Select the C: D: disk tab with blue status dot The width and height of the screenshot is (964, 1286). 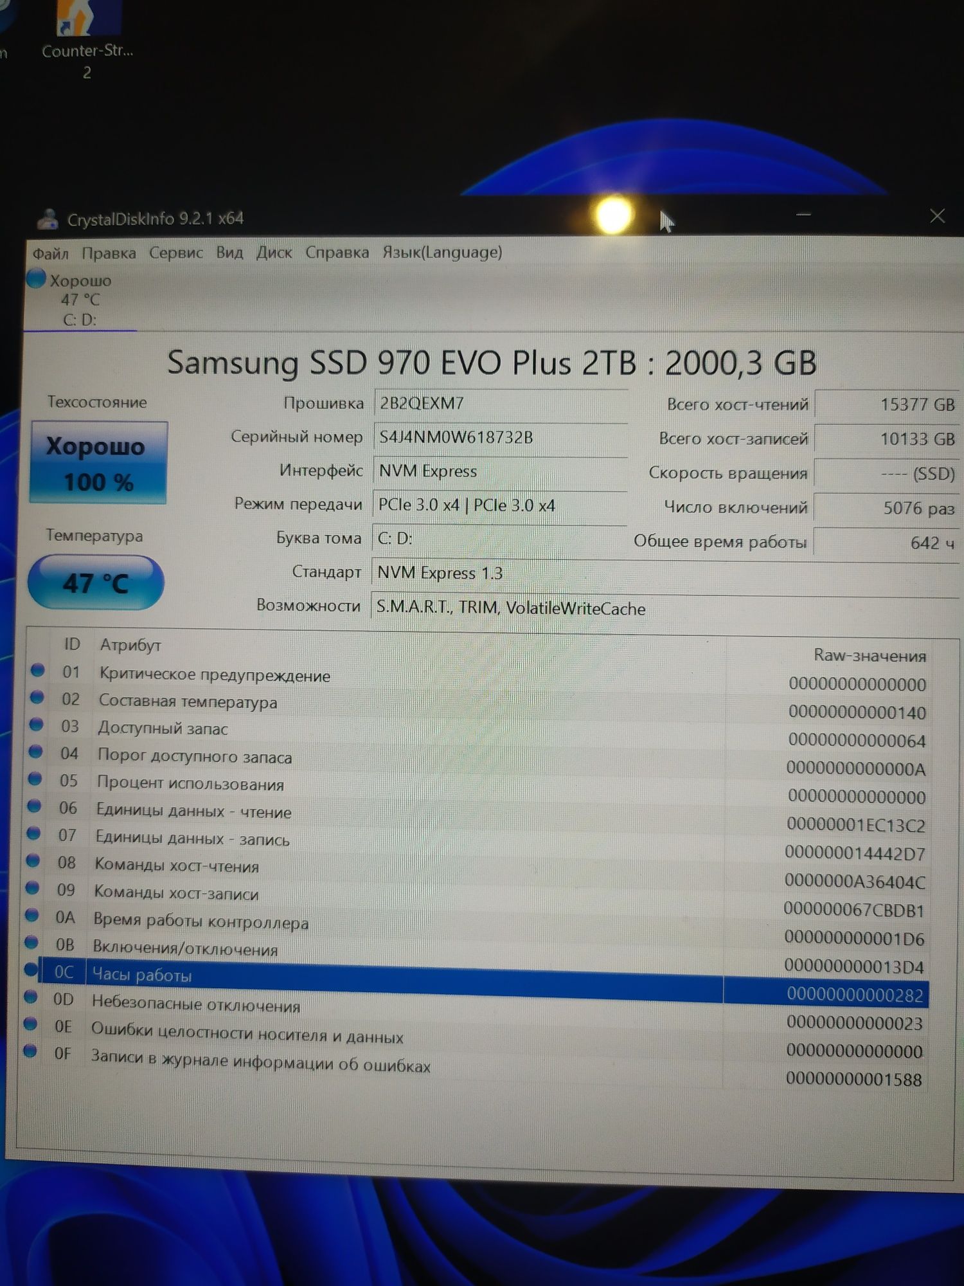pos(80,299)
